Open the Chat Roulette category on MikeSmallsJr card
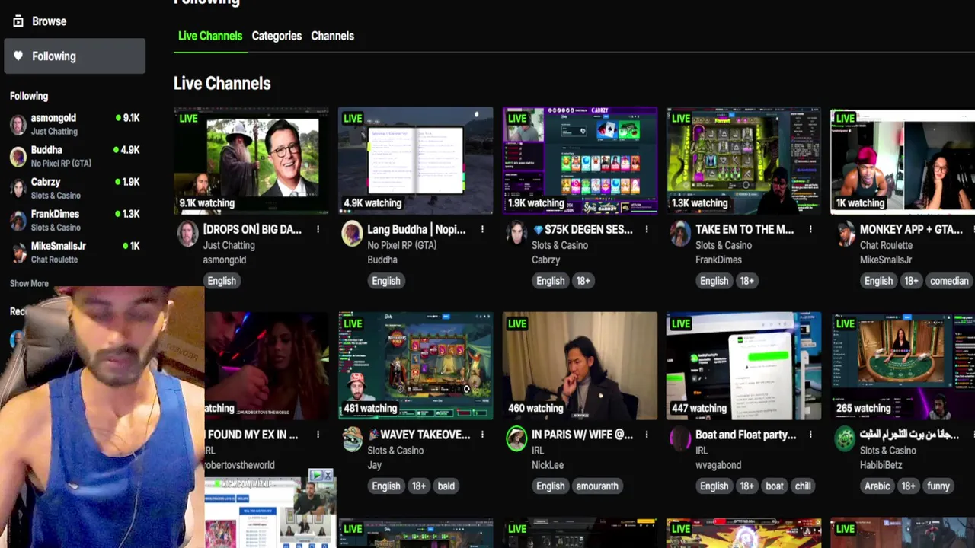Screen dimensions: 975x548 coord(886,245)
